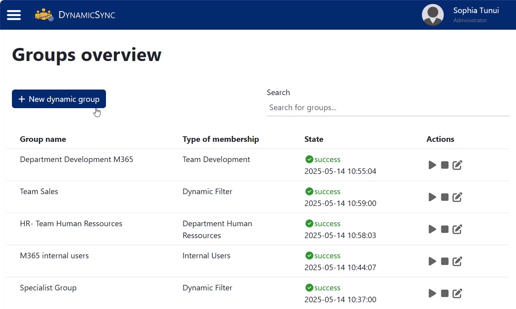
Task: Open the Department Development M365 group
Action: 76,159
